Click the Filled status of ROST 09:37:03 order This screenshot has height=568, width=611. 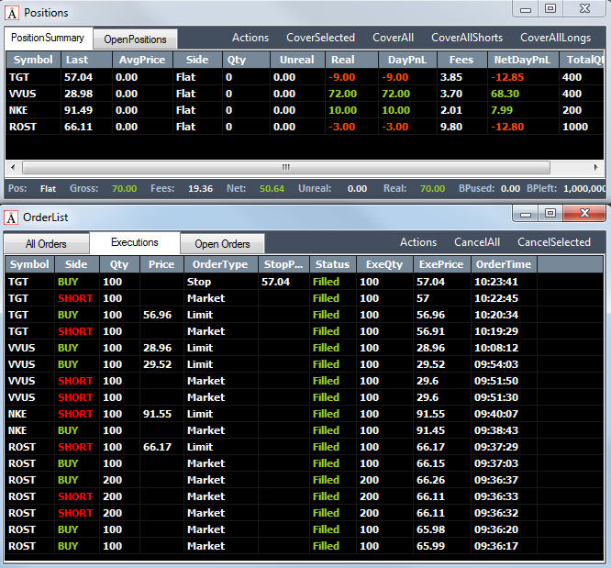point(326,463)
